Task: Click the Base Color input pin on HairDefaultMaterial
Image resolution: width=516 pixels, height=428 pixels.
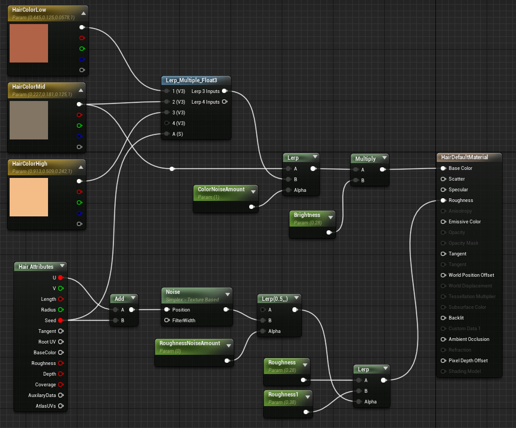Action: (443, 168)
